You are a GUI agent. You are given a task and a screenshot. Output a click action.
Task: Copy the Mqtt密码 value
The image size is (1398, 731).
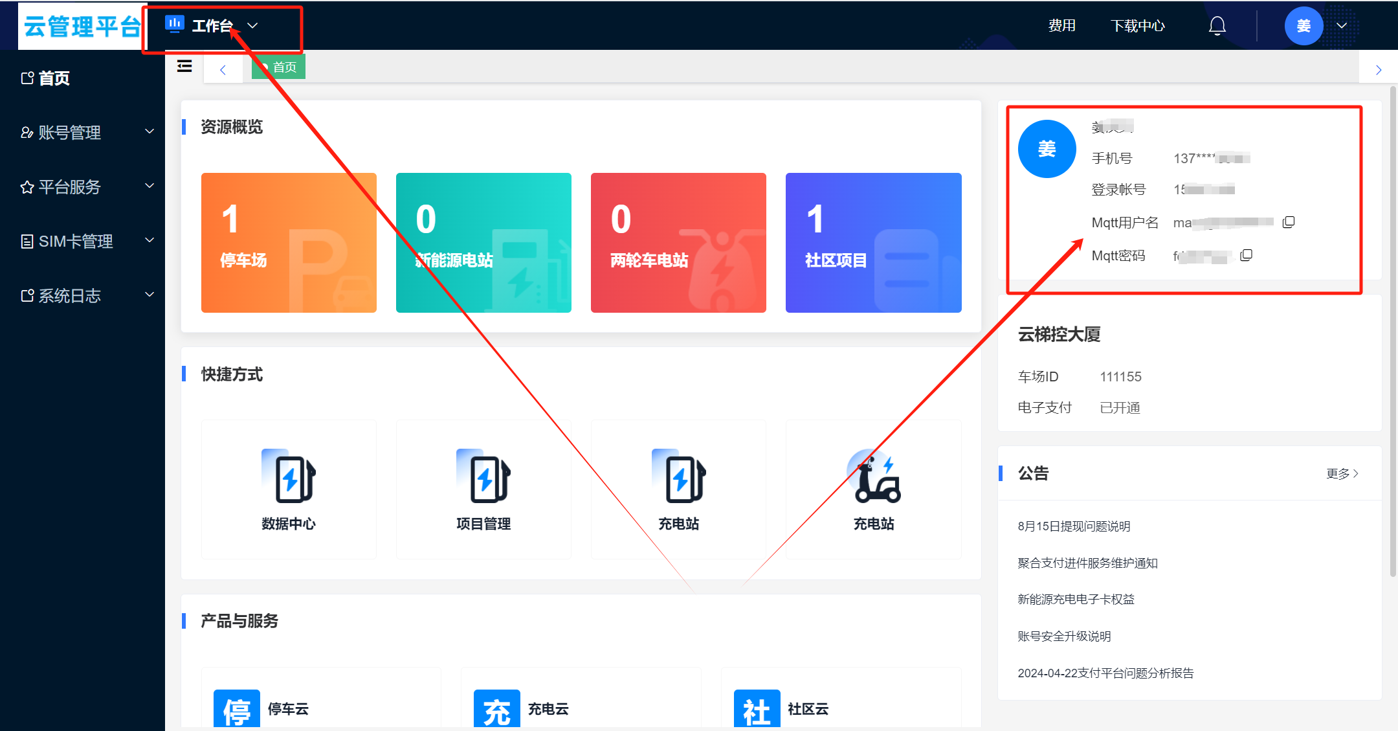pos(1246,255)
